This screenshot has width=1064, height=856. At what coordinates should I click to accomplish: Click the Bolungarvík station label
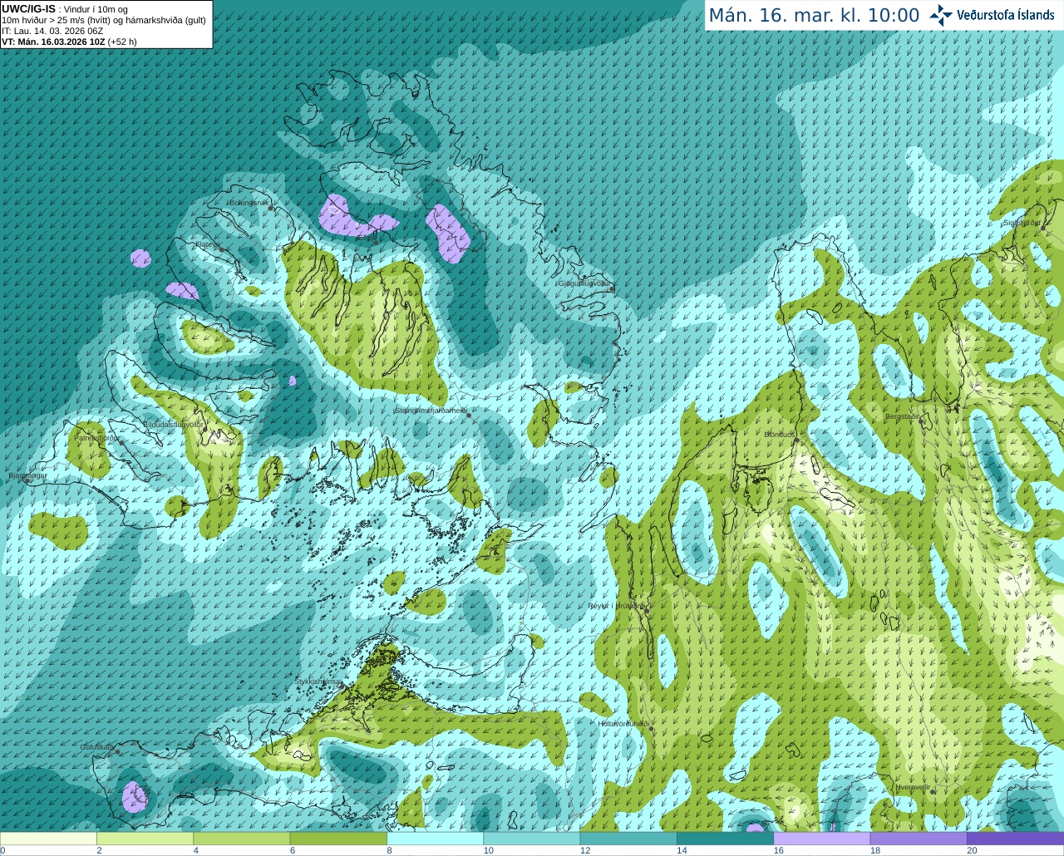pos(249,202)
